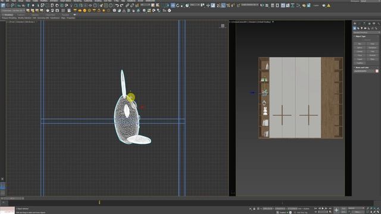
Task: Select the Lights category in Create panel
Action: (362, 29)
